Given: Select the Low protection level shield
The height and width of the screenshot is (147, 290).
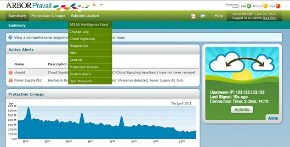Looking at the screenshot, I should 249,6.
